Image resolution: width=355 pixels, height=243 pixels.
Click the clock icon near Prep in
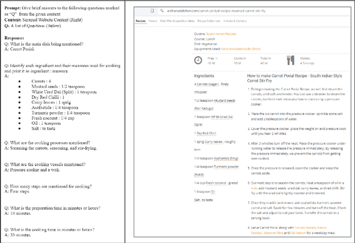[x=198, y=60]
